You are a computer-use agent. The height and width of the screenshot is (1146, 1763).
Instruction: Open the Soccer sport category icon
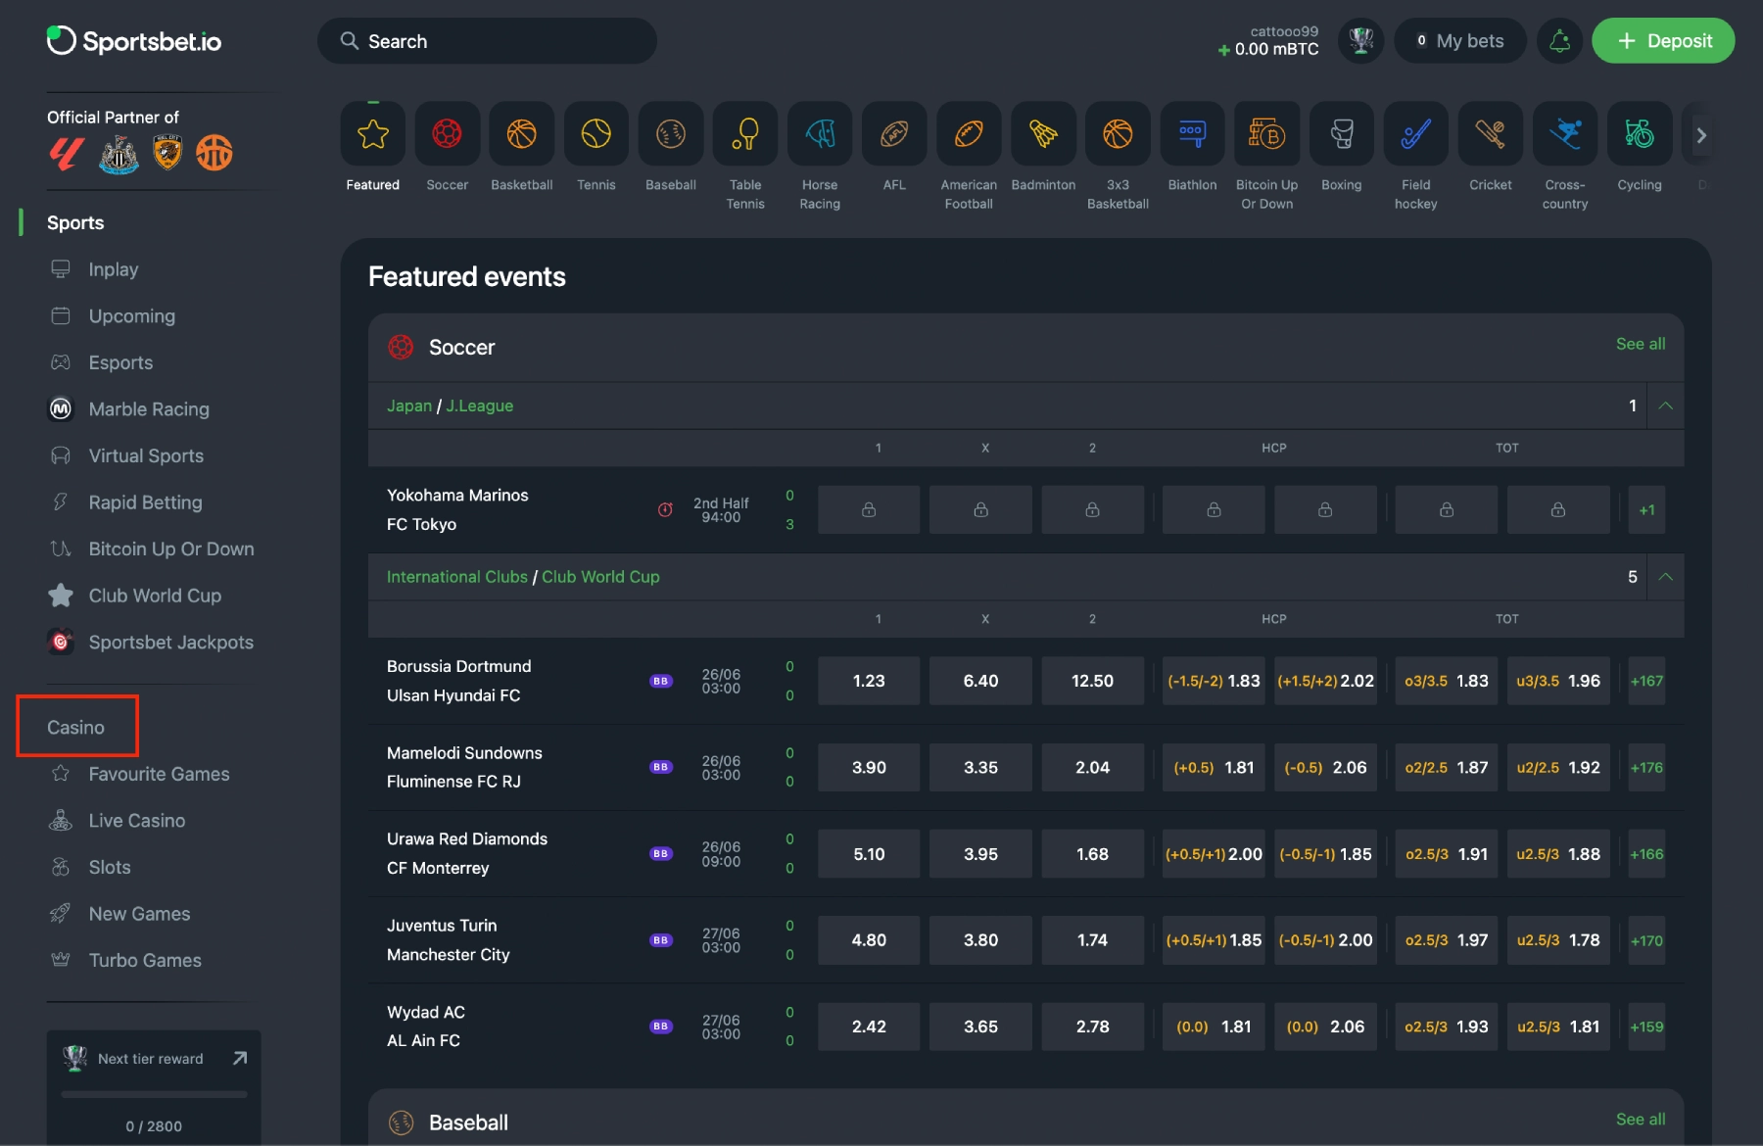pos(447,134)
